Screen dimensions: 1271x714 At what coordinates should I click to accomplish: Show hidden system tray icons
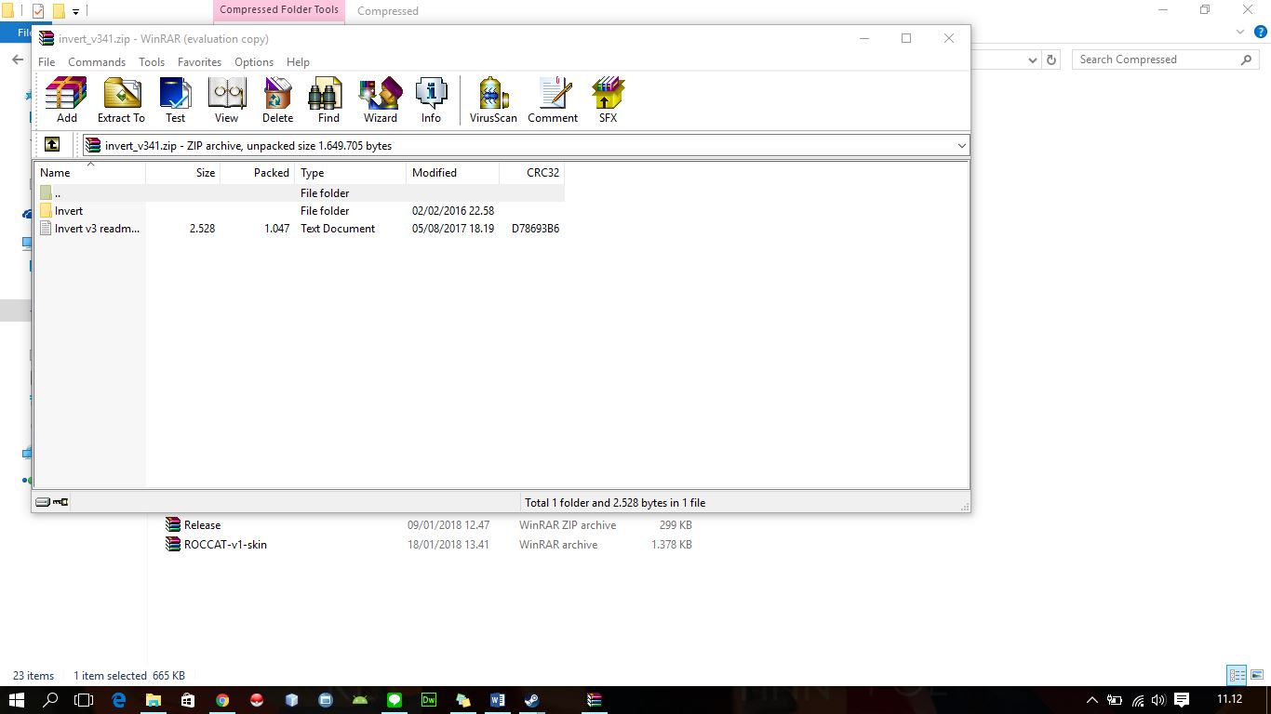[x=1092, y=700]
